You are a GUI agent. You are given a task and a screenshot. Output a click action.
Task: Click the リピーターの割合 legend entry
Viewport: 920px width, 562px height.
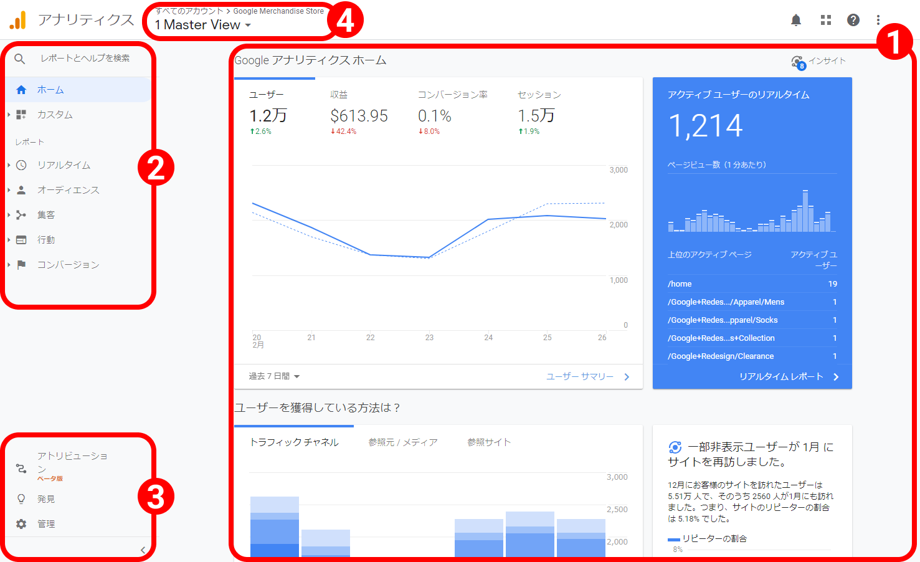pyautogui.click(x=707, y=539)
